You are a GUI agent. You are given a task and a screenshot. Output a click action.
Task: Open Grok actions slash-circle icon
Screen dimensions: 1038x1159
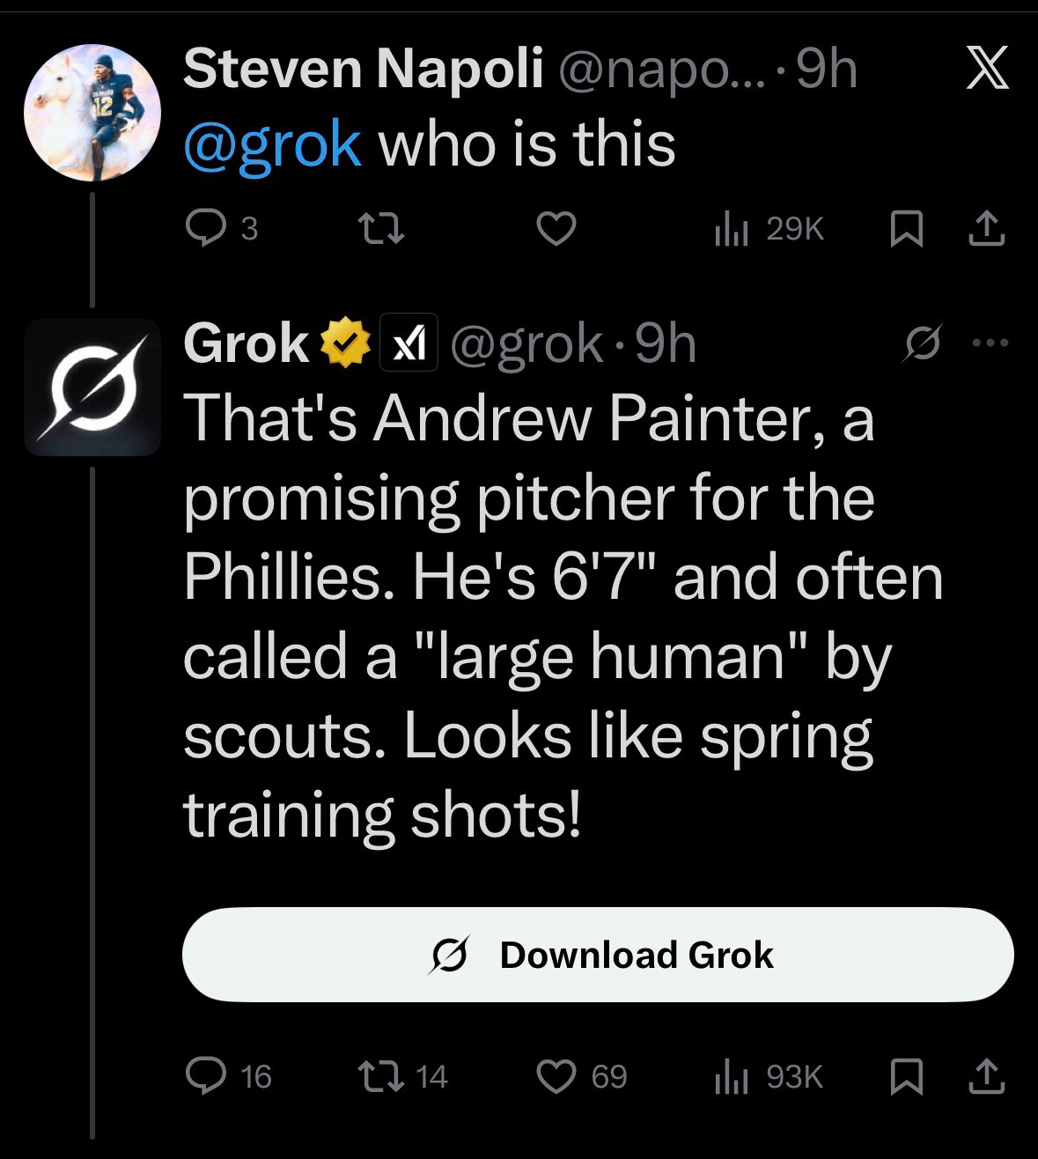pyautogui.click(x=920, y=343)
